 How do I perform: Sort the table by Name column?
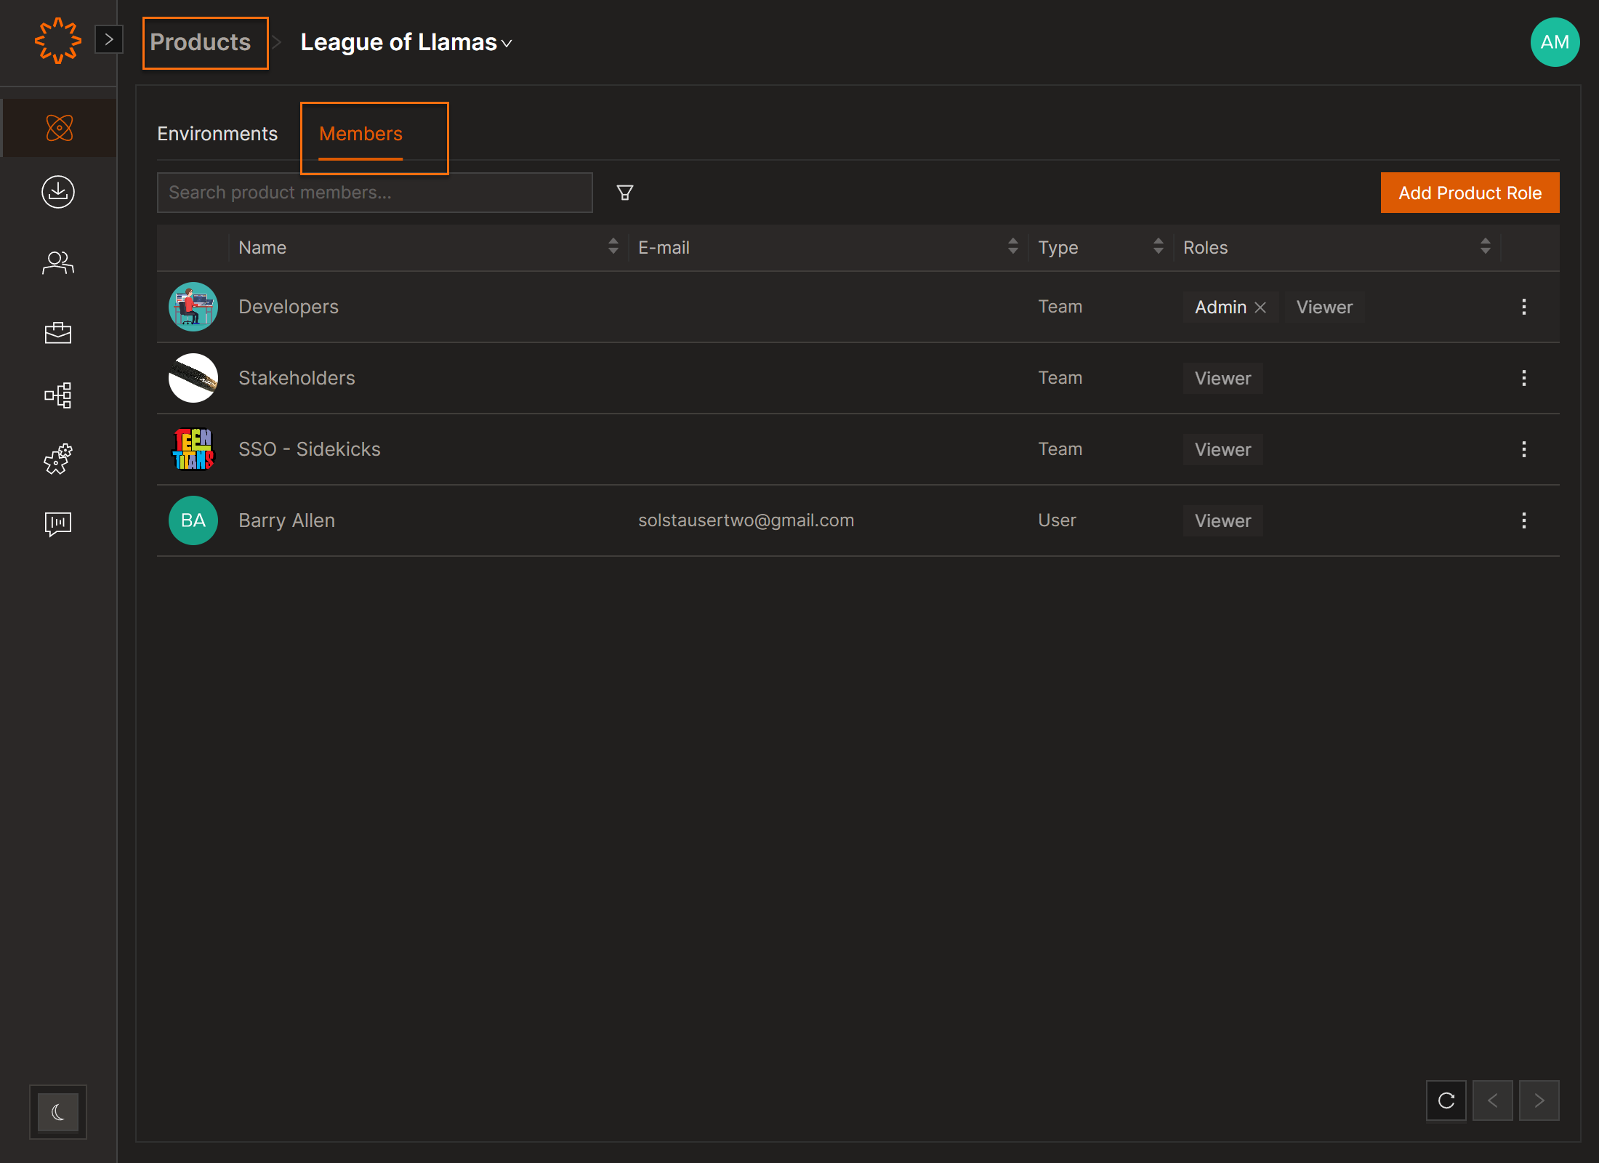[613, 247]
